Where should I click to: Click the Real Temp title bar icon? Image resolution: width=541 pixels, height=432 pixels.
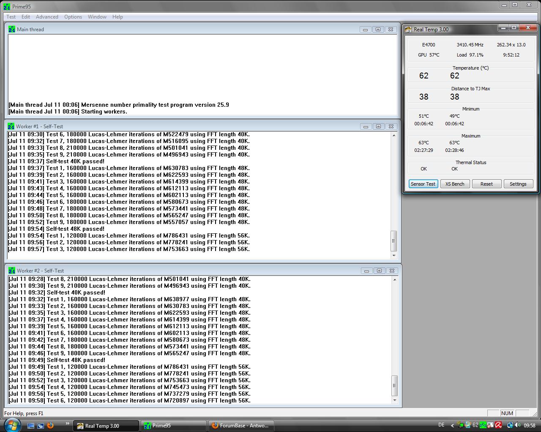(408, 29)
